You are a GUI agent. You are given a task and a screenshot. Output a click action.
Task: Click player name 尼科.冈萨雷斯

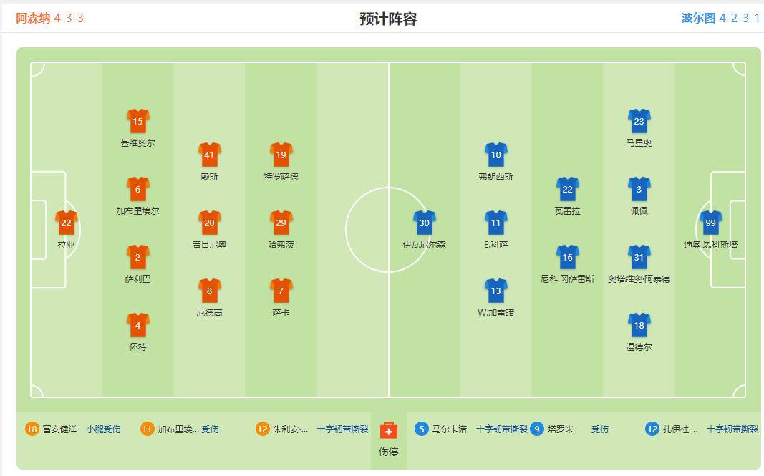[x=567, y=279]
